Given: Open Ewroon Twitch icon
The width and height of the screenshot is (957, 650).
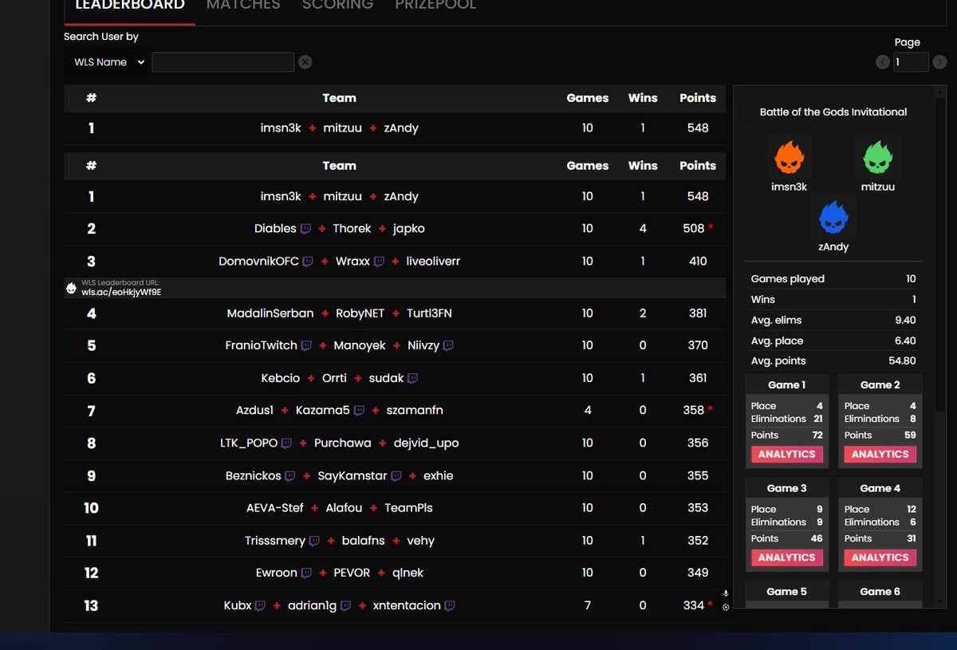Looking at the screenshot, I should coord(306,573).
